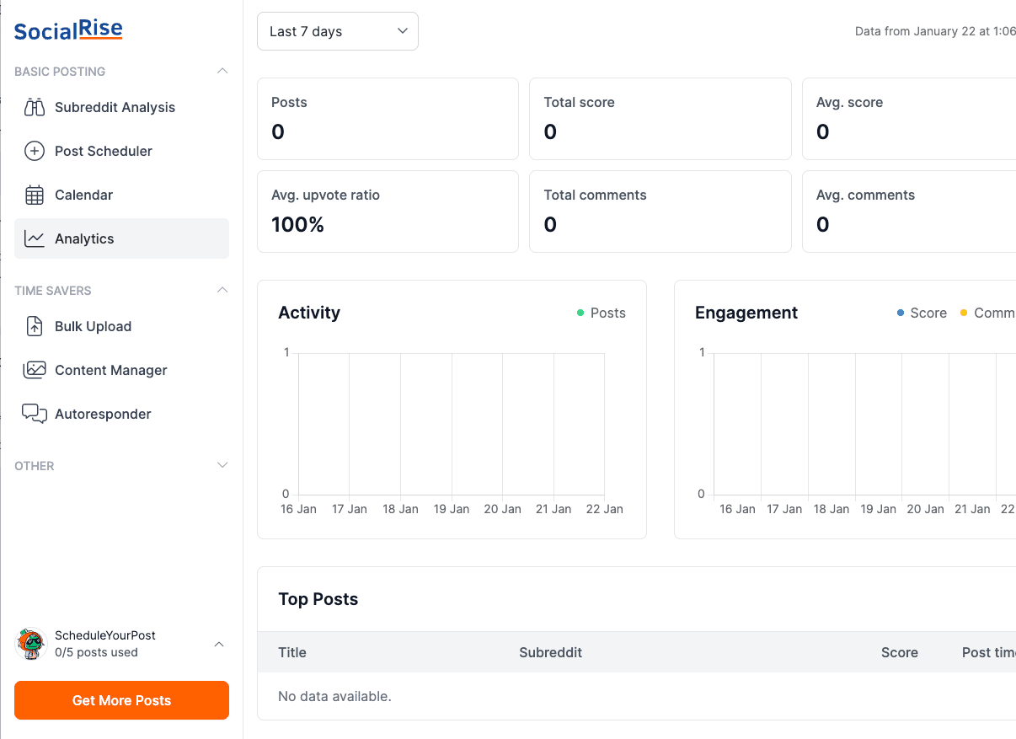Click the Top Posts heading

pyautogui.click(x=318, y=599)
